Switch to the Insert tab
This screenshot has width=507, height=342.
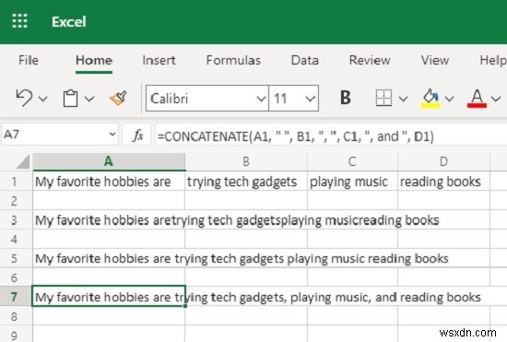point(159,60)
